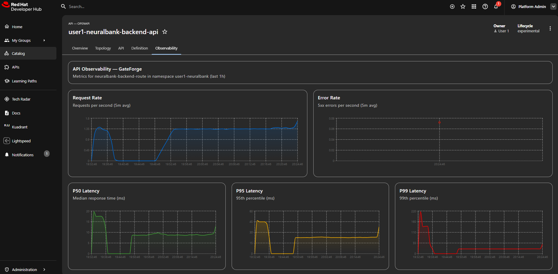Click the metrics namespace description text

[x=149, y=77]
